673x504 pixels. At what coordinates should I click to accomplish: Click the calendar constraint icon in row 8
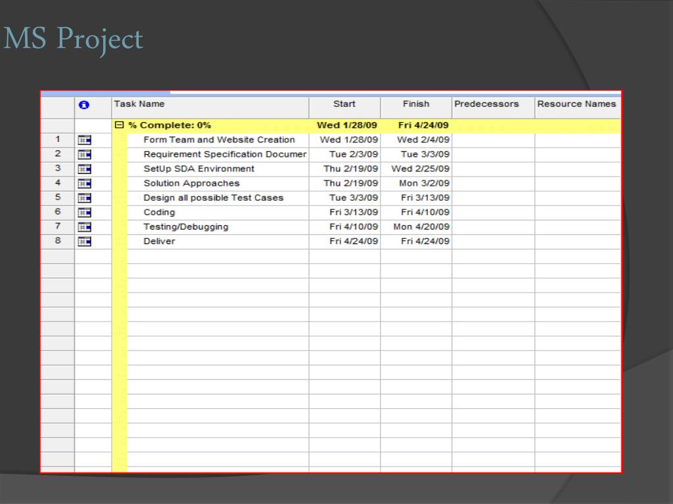pos(85,241)
